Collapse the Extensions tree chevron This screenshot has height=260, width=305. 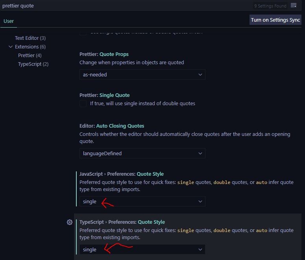[x=11, y=47]
